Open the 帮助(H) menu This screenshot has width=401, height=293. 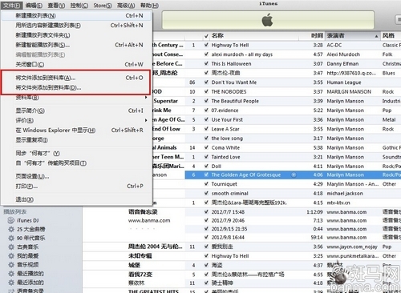[x=149, y=6]
